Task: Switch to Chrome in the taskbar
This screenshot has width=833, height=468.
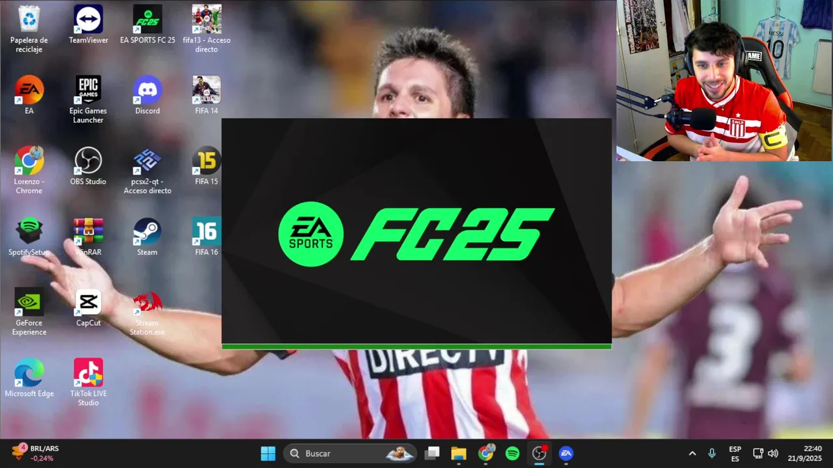Action: tap(485, 453)
